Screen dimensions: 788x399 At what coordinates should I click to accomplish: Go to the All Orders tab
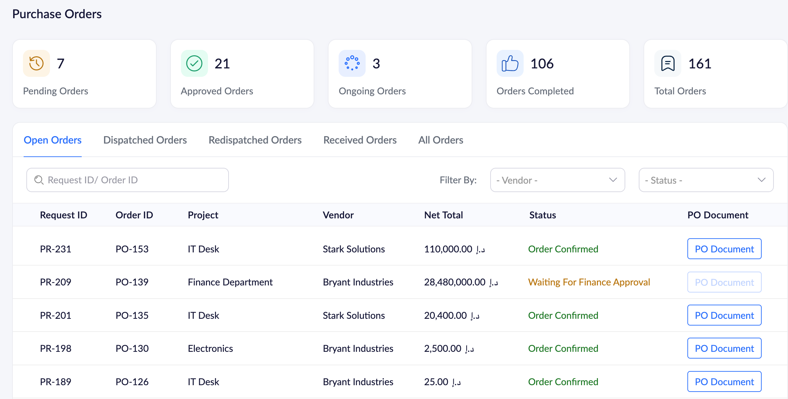tap(441, 140)
